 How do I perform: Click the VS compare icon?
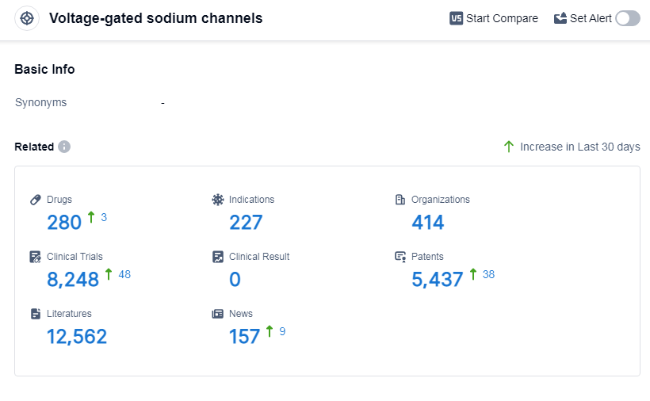pyautogui.click(x=456, y=18)
